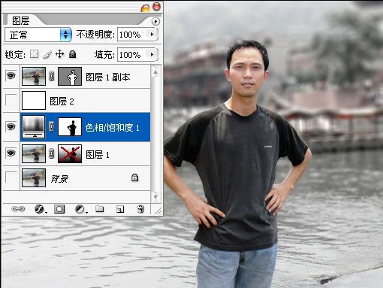Open the blend mode dropdown 正常
This screenshot has width=383, height=288.
point(38,35)
